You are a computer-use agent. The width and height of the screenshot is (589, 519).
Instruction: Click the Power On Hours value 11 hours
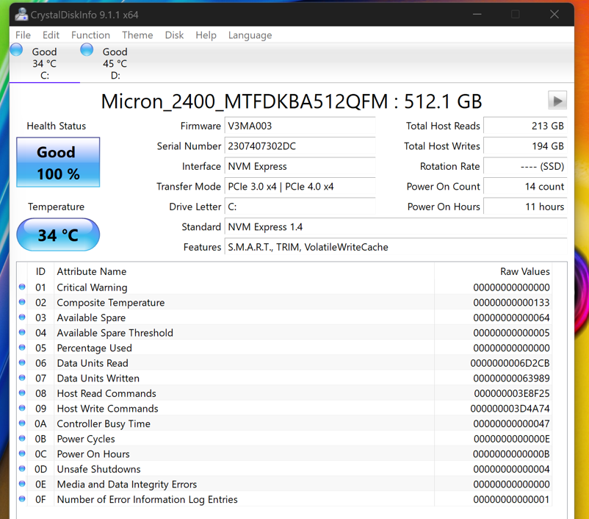(525, 207)
